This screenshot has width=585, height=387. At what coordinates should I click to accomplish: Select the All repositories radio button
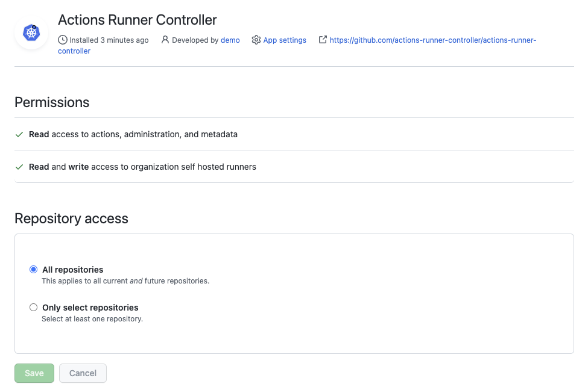pyautogui.click(x=34, y=269)
